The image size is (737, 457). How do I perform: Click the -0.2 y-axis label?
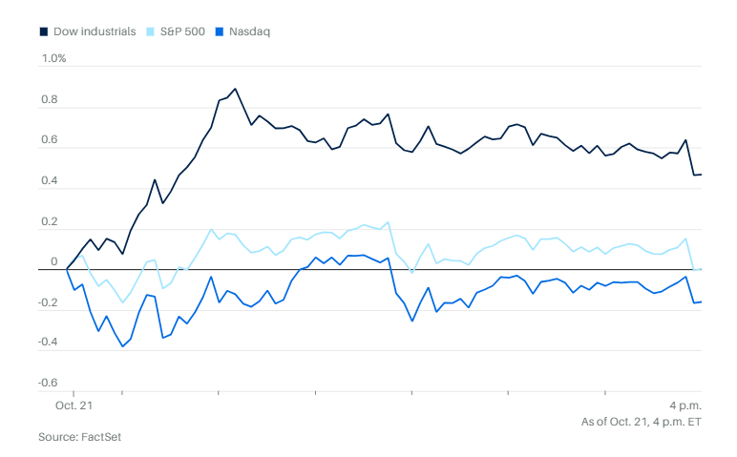(48, 302)
